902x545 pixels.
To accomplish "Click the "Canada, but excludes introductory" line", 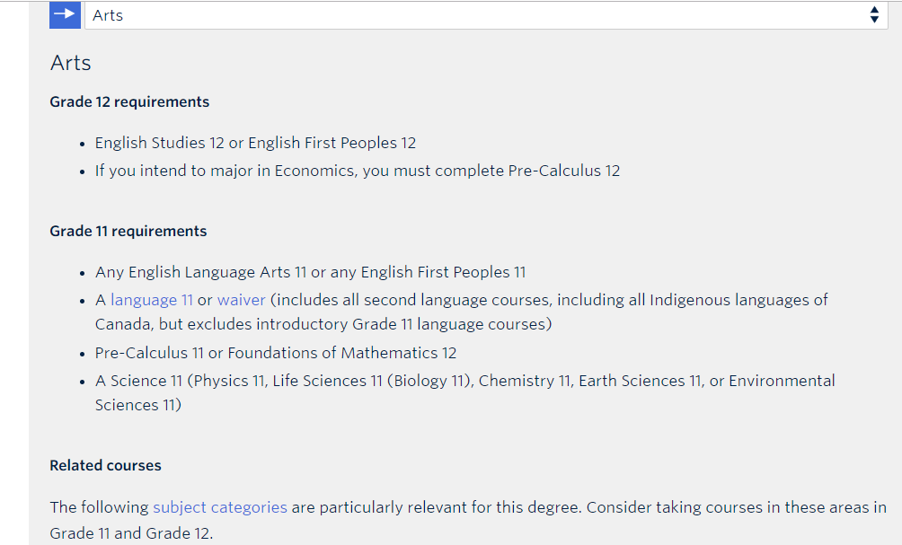I will [x=323, y=324].
